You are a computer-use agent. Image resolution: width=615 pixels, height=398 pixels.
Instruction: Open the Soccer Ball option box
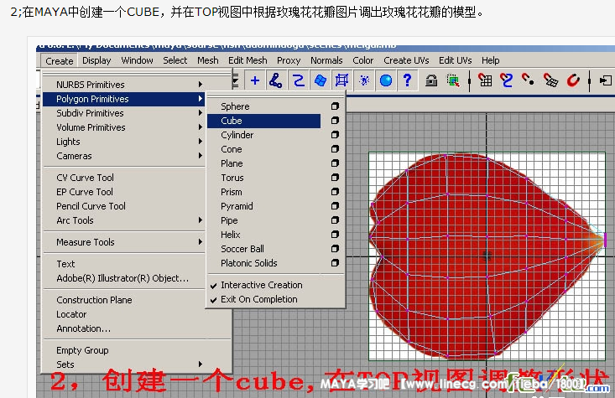coord(335,248)
